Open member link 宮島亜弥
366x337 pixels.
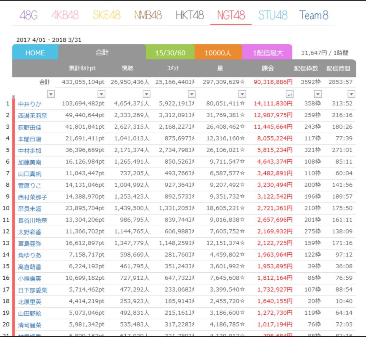point(30,243)
